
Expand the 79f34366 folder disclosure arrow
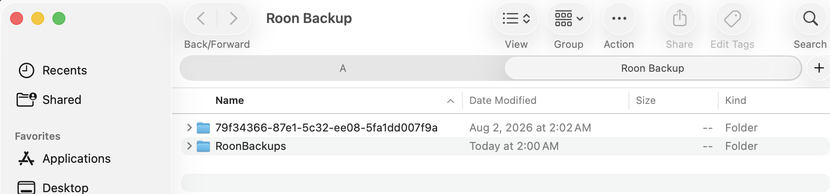click(189, 127)
